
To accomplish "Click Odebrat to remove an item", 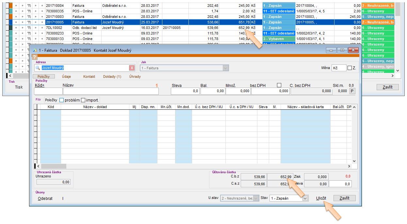I will point(45,198).
